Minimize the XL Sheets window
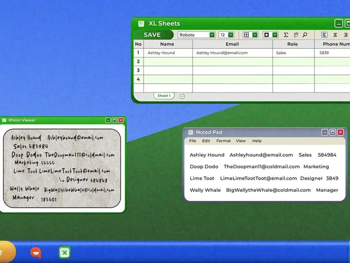 pyautogui.click(x=339, y=23)
